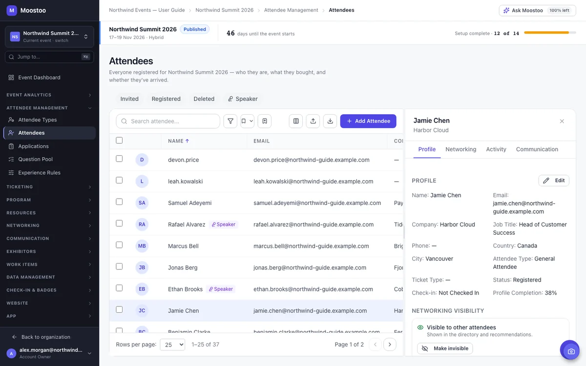Open Applications in the sidebar

pyautogui.click(x=49, y=146)
